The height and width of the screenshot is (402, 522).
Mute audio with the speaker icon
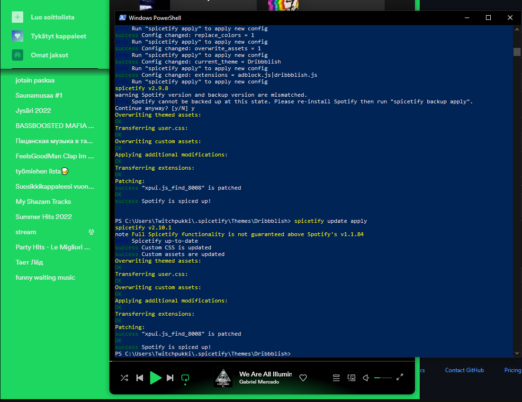(x=366, y=378)
